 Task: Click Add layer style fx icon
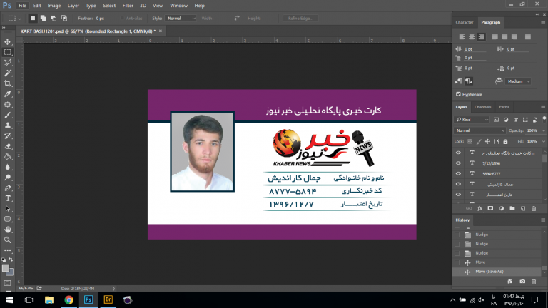coord(479,208)
